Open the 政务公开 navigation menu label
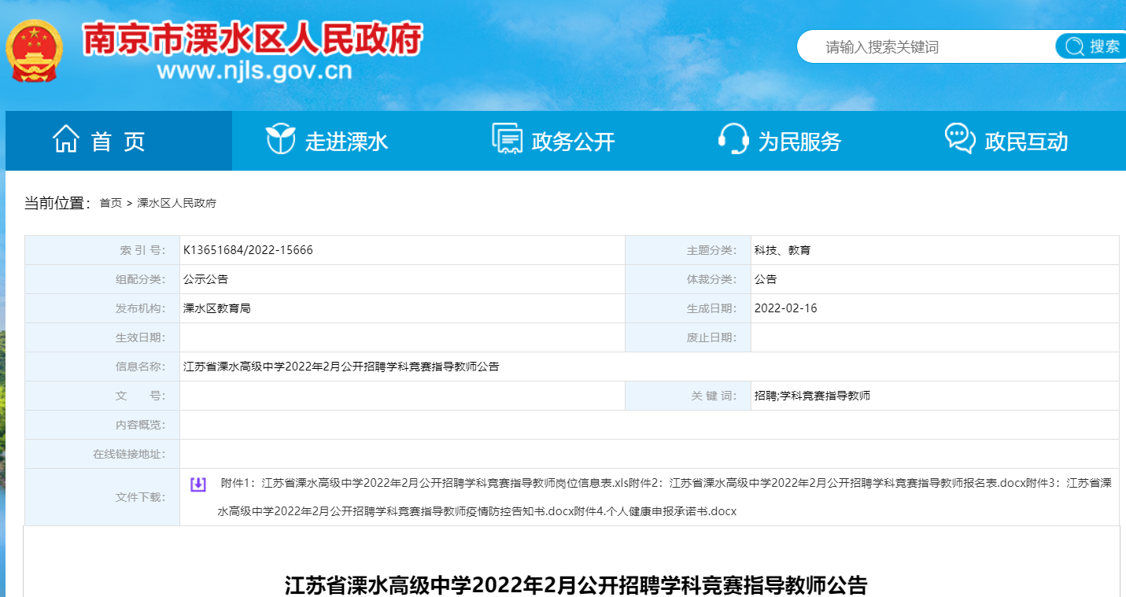Screen dimensions: 1126x597 click(x=573, y=142)
